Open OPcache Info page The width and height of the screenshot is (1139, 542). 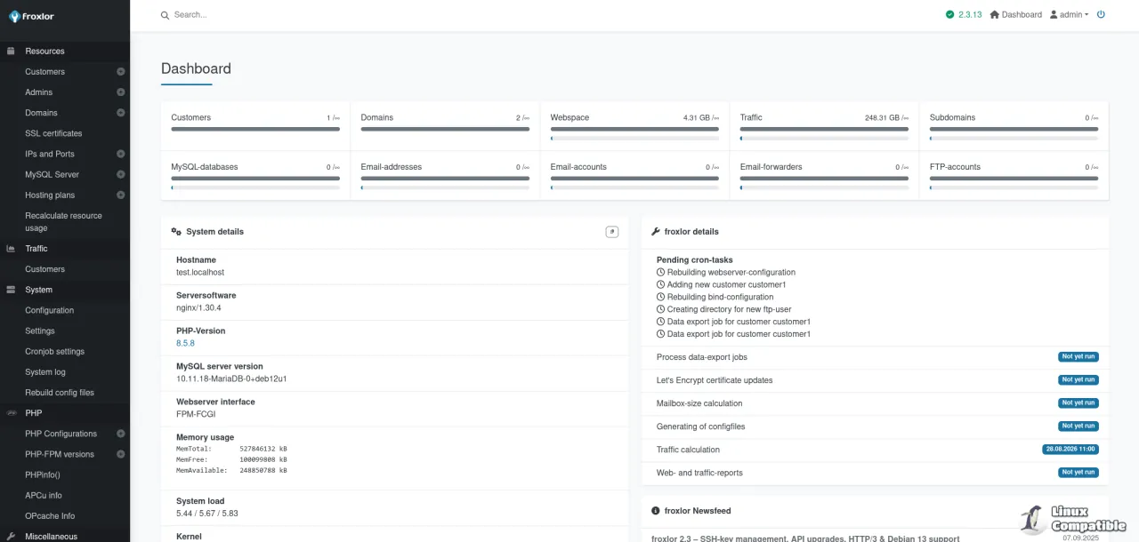coord(50,515)
